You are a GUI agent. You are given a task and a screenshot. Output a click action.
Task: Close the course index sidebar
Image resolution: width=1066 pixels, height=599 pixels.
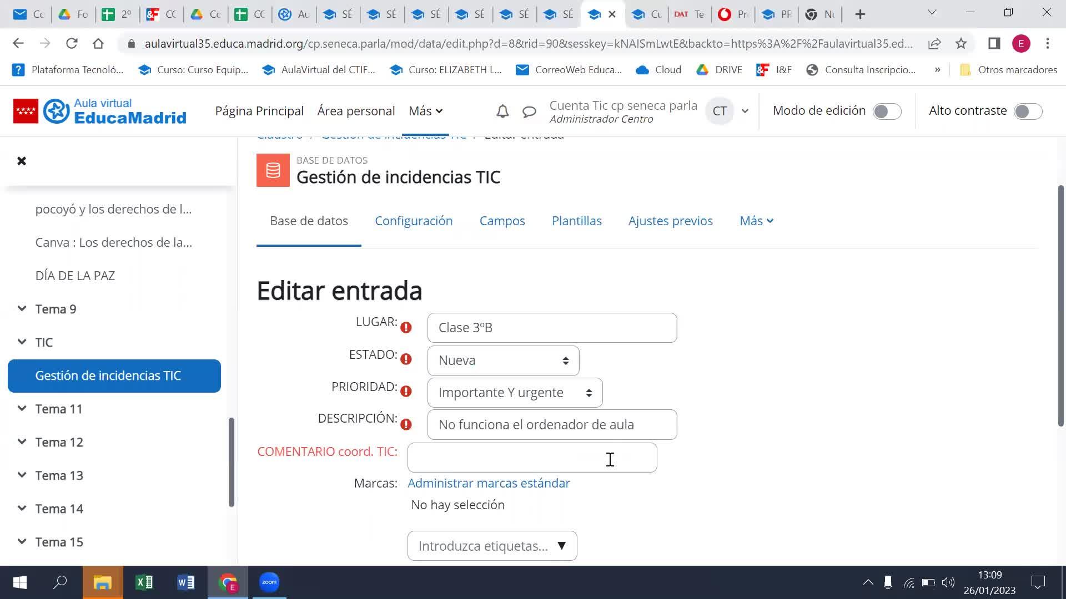point(22,161)
